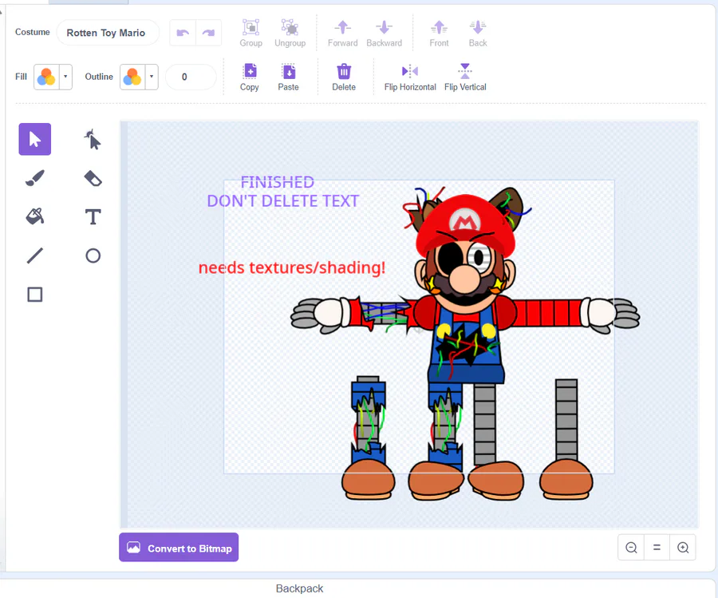718x598 pixels.
Task: Select the Fill bucket tool
Action: tap(35, 216)
